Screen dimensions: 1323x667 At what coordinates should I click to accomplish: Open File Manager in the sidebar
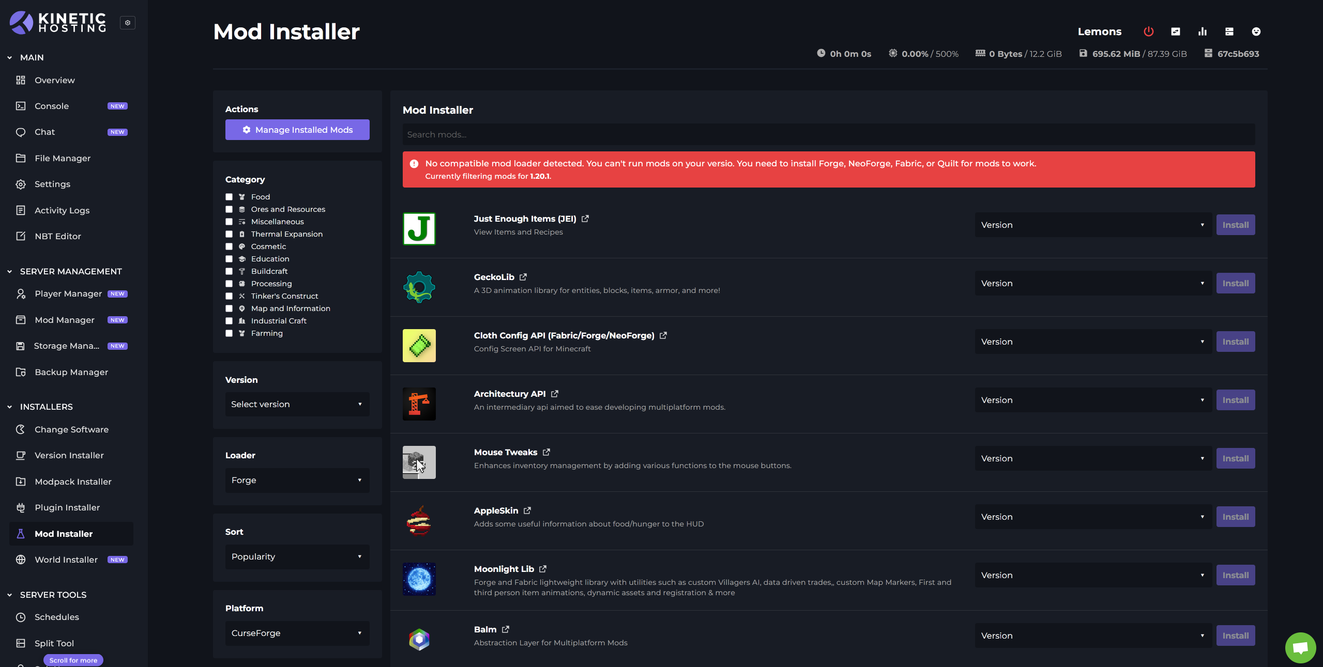(63, 158)
